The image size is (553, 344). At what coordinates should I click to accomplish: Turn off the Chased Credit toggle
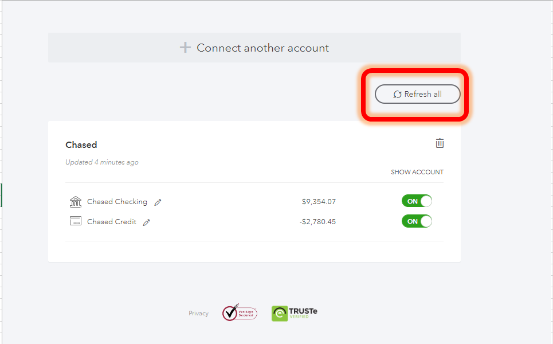pos(417,221)
